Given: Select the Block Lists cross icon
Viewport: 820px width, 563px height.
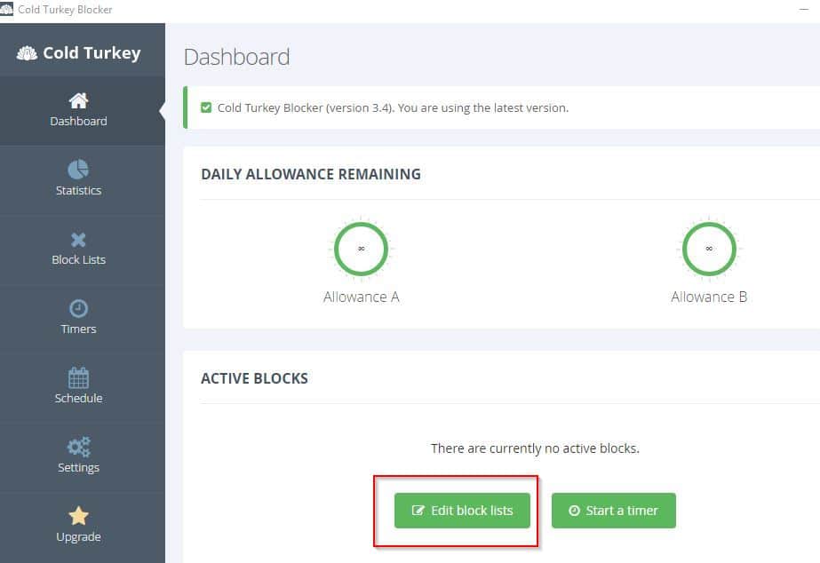Looking at the screenshot, I should (x=78, y=240).
